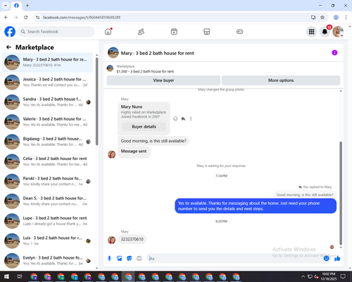Open the Friends icon in top navigation
Screen dimensions: 352x282
141,32
